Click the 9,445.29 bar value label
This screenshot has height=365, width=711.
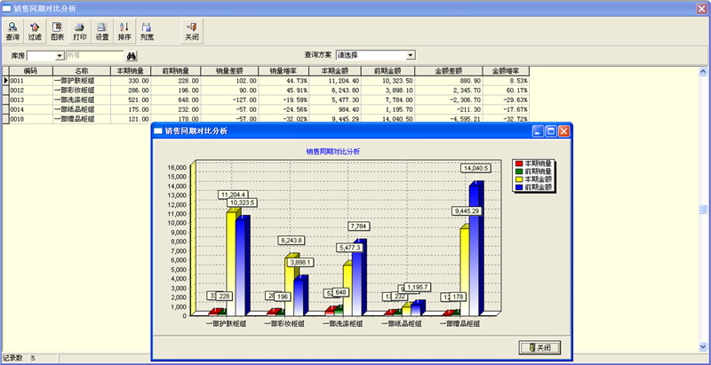click(467, 211)
